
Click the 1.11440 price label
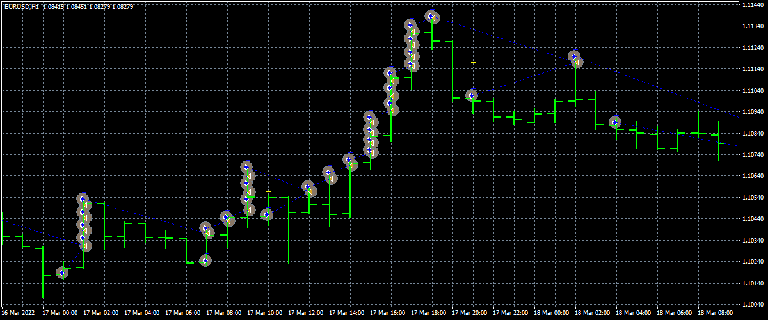point(753,5)
